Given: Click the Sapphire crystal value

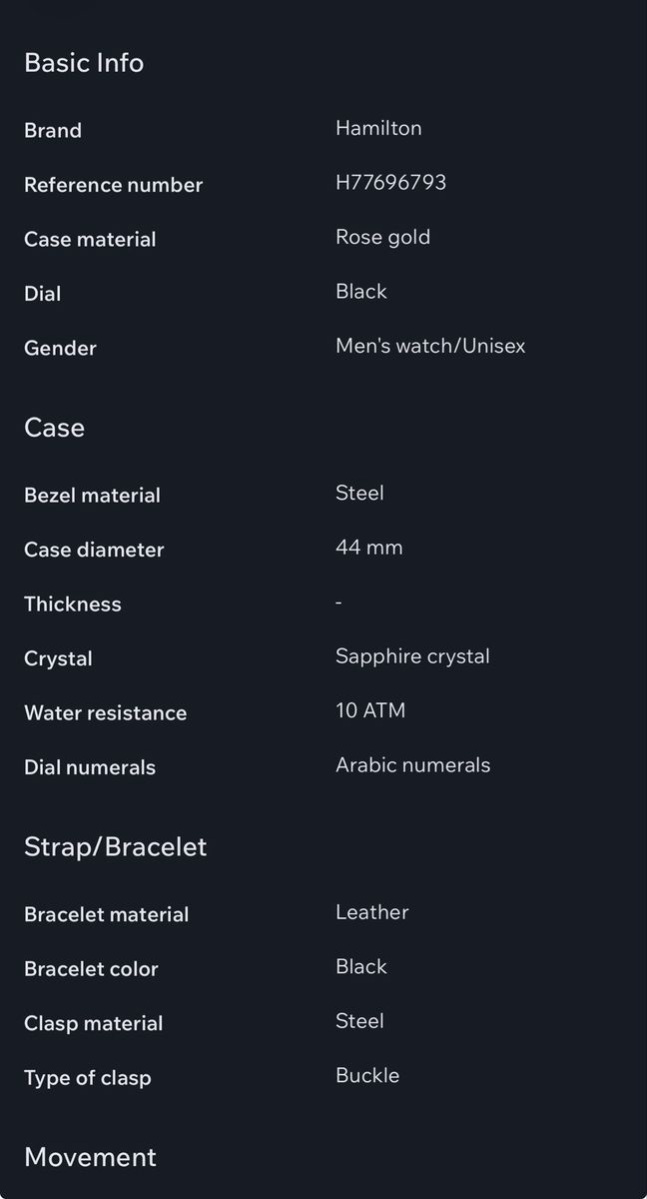Looking at the screenshot, I should pos(412,656).
